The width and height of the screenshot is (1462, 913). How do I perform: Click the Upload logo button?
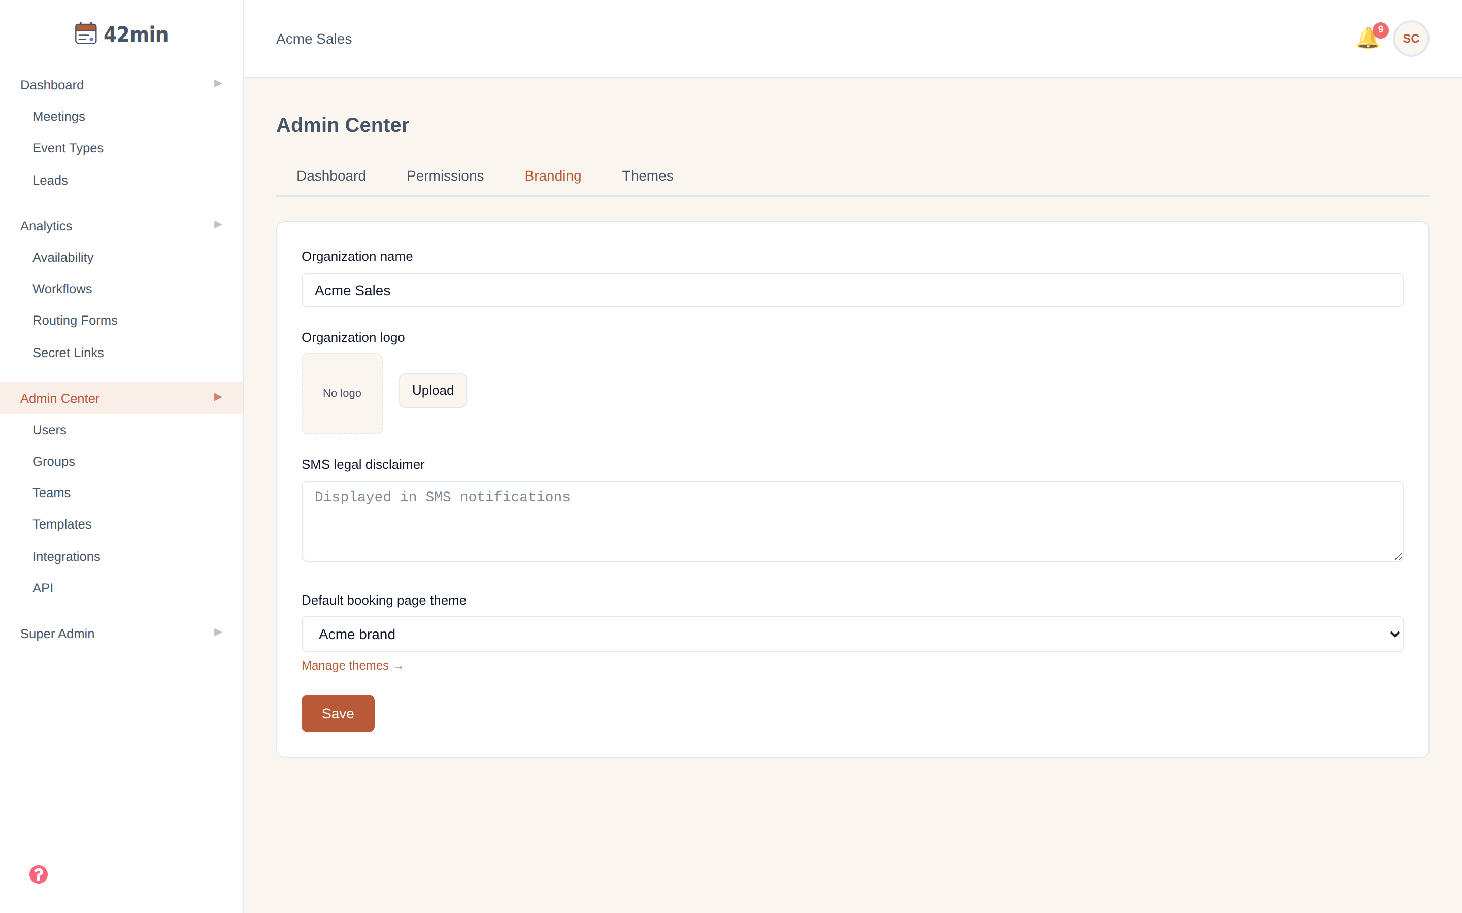(433, 390)
